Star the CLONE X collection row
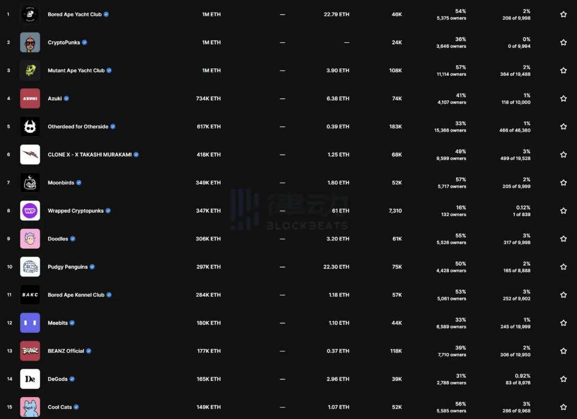 coord(563,155)
